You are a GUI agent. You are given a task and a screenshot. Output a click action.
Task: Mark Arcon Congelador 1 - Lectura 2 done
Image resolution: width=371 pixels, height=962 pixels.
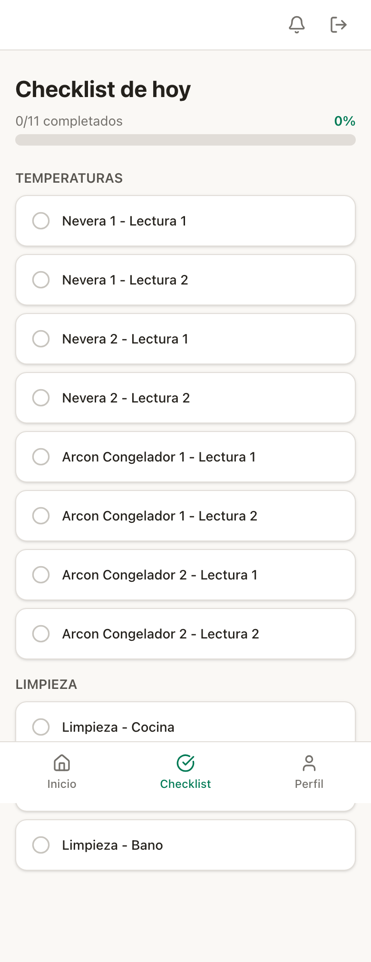click(41, 516)
